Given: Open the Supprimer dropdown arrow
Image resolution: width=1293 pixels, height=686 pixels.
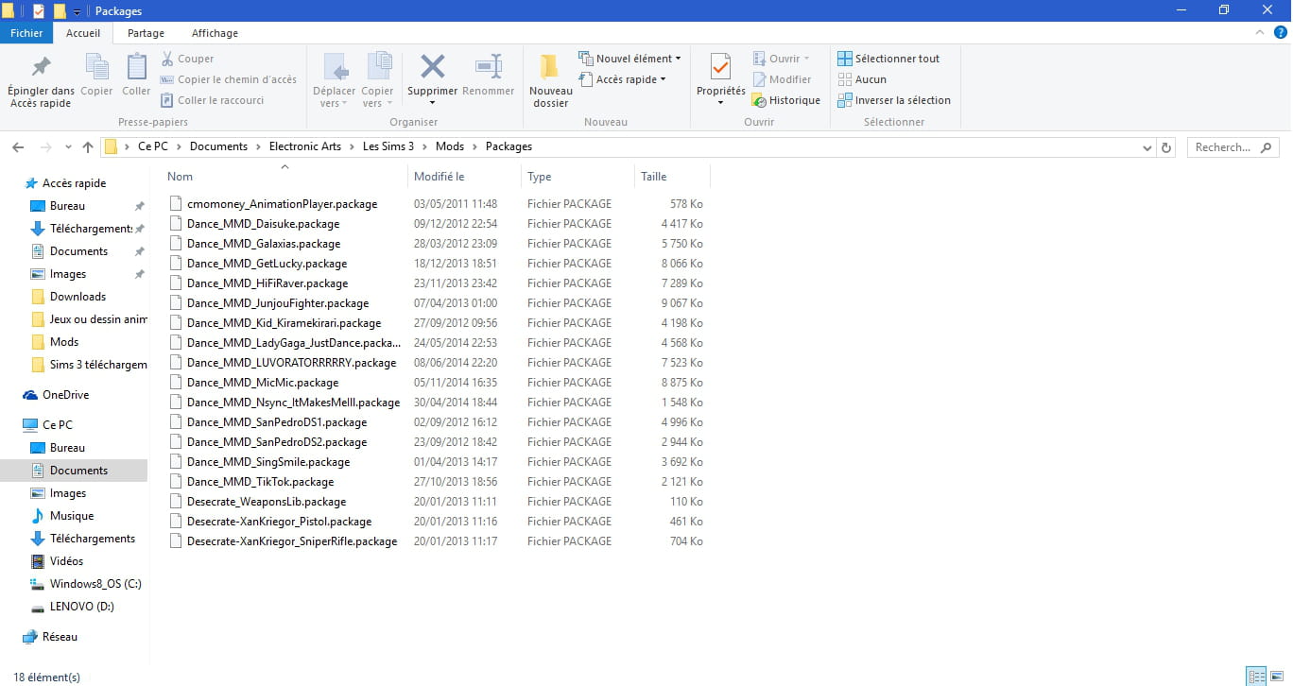Looking at the screenshot, I should click(x=432, y=103).
